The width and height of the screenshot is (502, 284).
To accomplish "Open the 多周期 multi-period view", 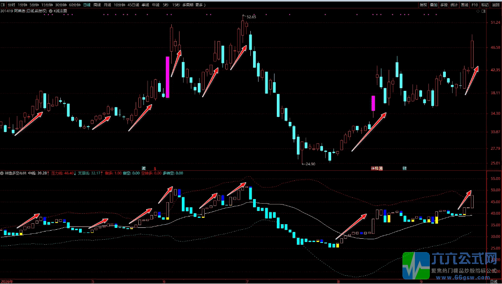I will pos(188,5).
